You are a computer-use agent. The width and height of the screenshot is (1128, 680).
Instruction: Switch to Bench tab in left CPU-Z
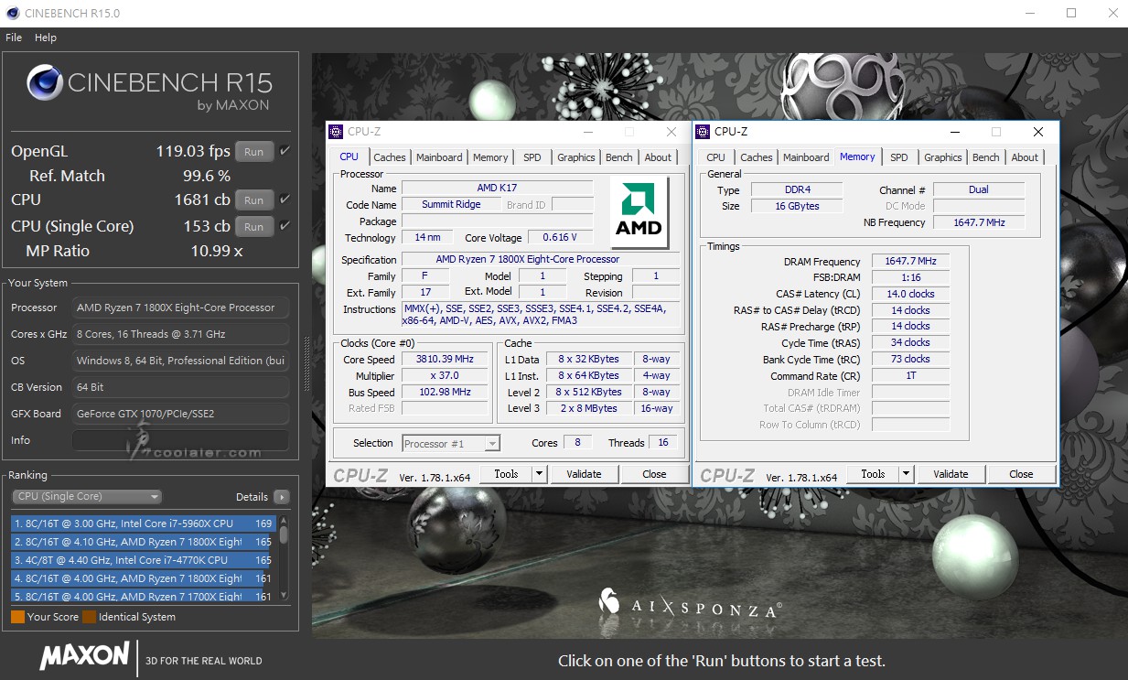[x=619, y=157]
